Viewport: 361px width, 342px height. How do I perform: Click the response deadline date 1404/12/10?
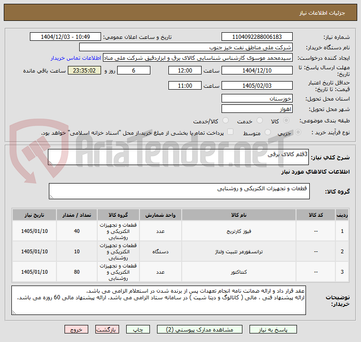coord(257,70)
